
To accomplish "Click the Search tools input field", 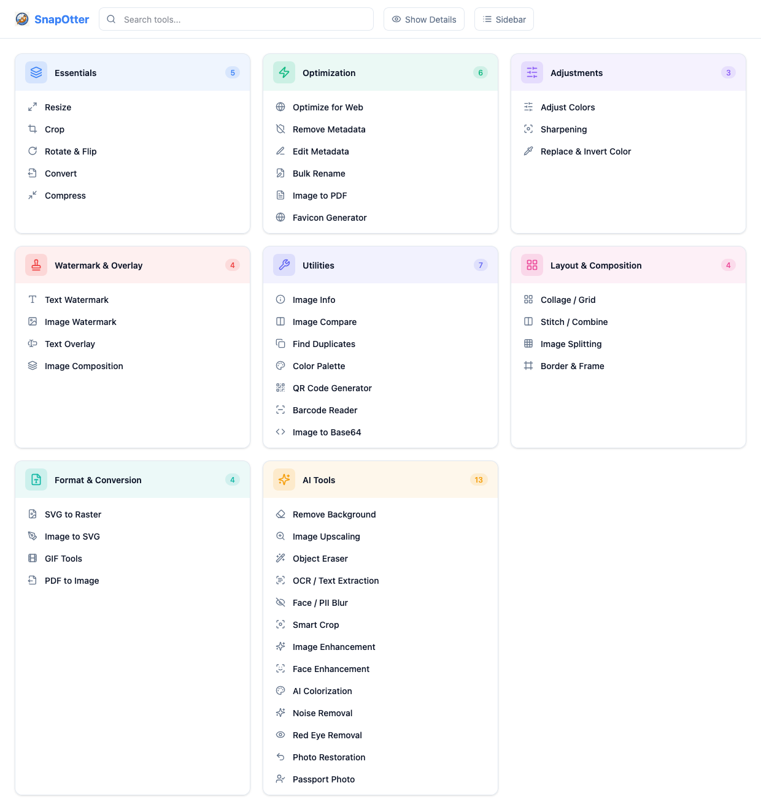I will [x=236, y=19].
